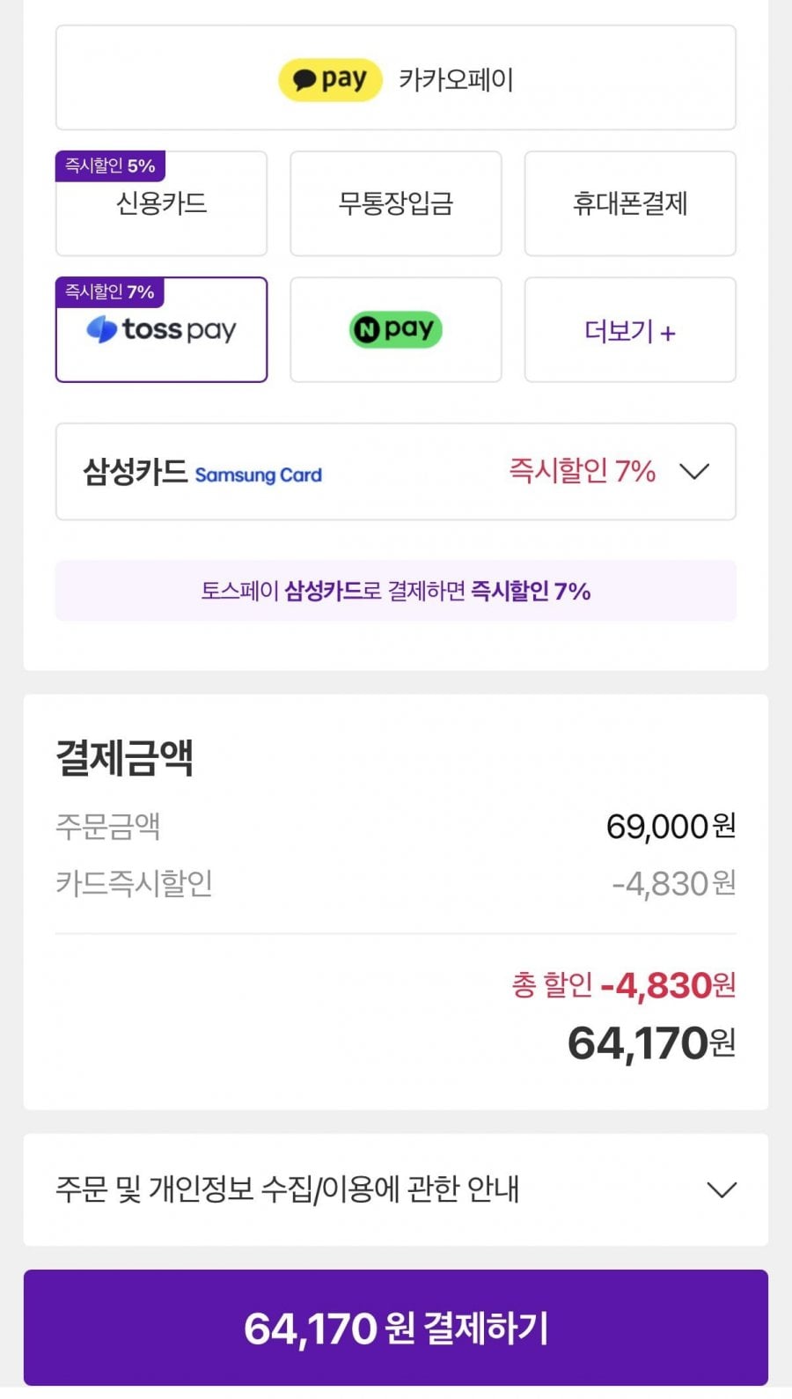Tap the 카드즉시할인 row label
Screen dimensions: 792x1399
pos(134,883)
